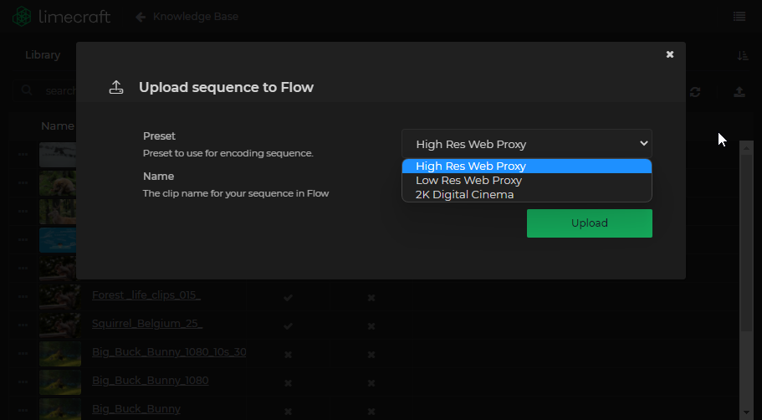Go back using the Knowledge Base arrow

point(141,17)
